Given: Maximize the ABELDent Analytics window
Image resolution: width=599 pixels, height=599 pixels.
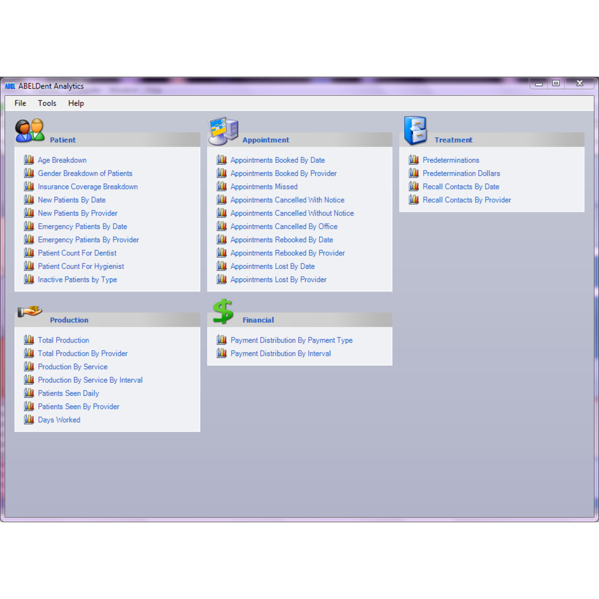Looking at the screenshot, I should click(x=556, y=83).
